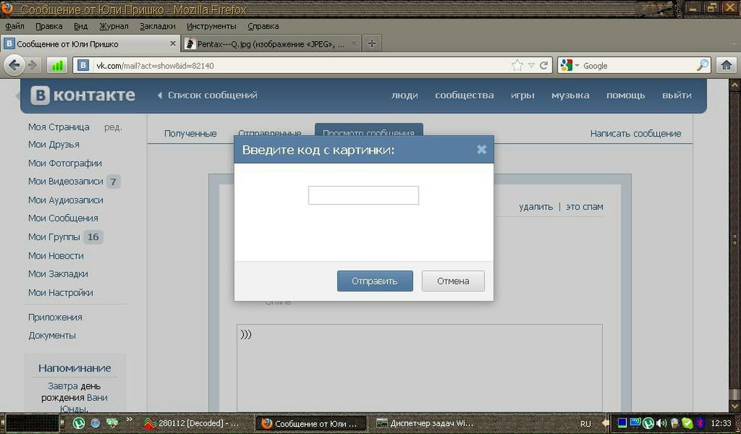
Task: Expand hidden quick launch icons chevron
Action: click(129, 419)
